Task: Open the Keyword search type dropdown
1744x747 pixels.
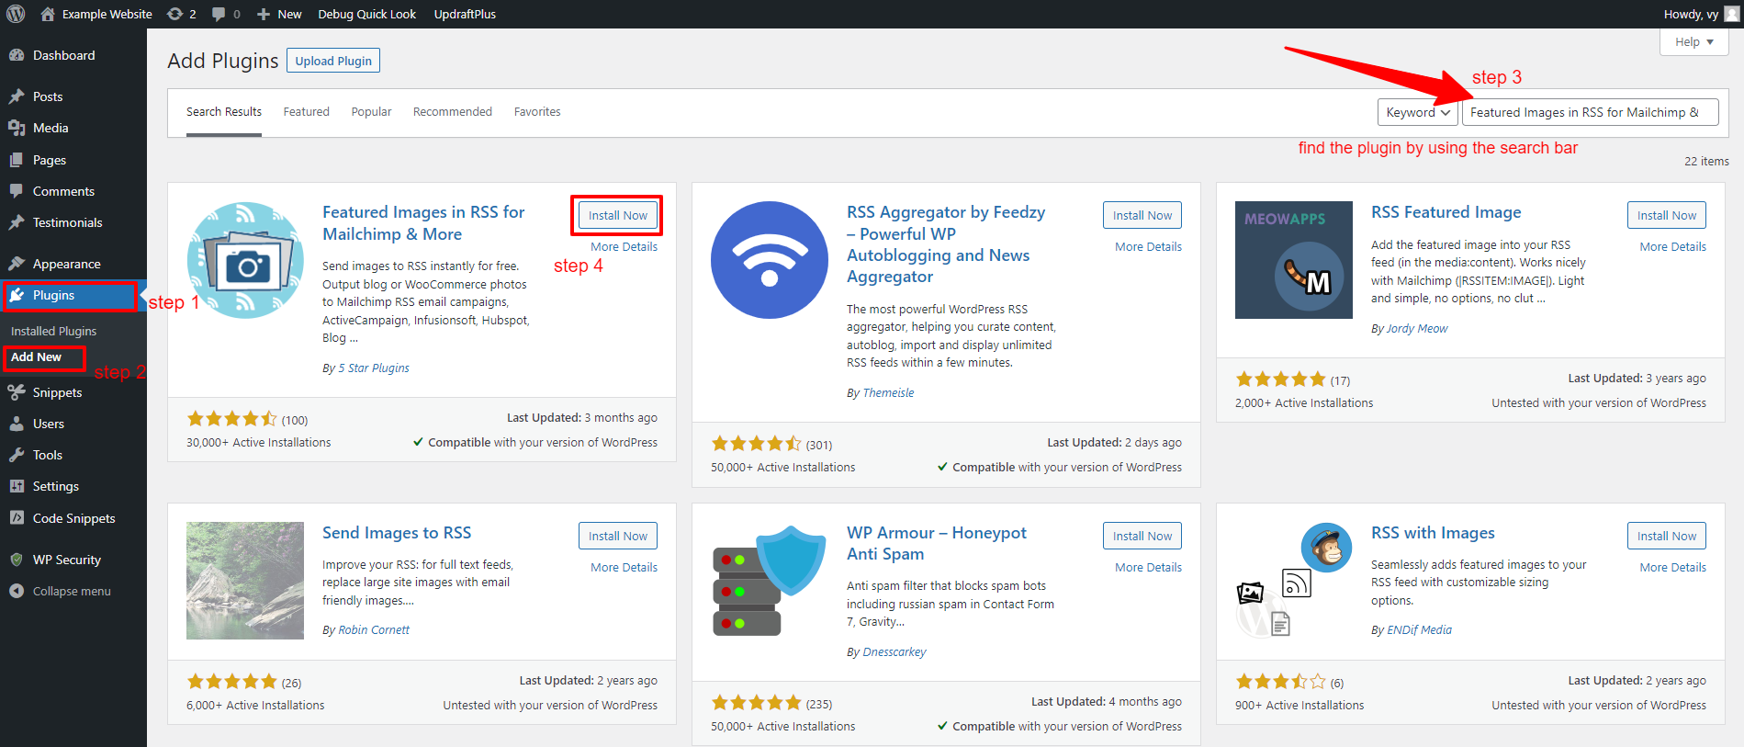Action: pyautogui.click(x=1417, y=112)
